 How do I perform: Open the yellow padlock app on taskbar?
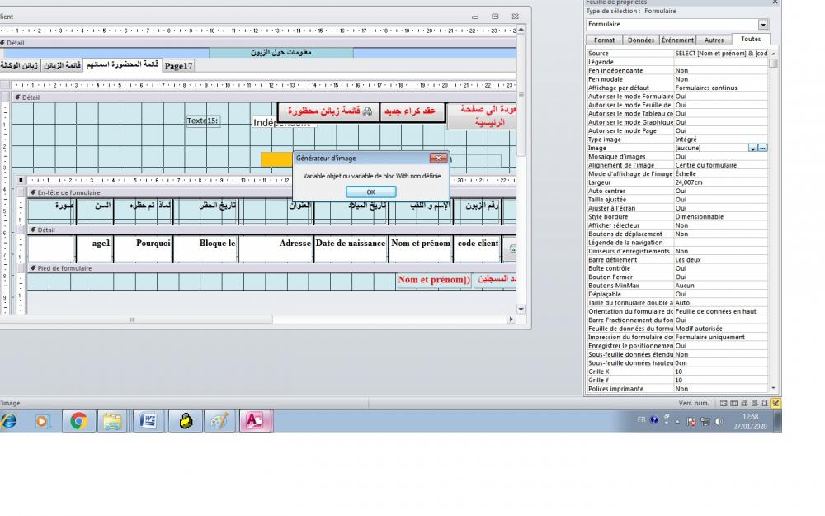(185, 421)
